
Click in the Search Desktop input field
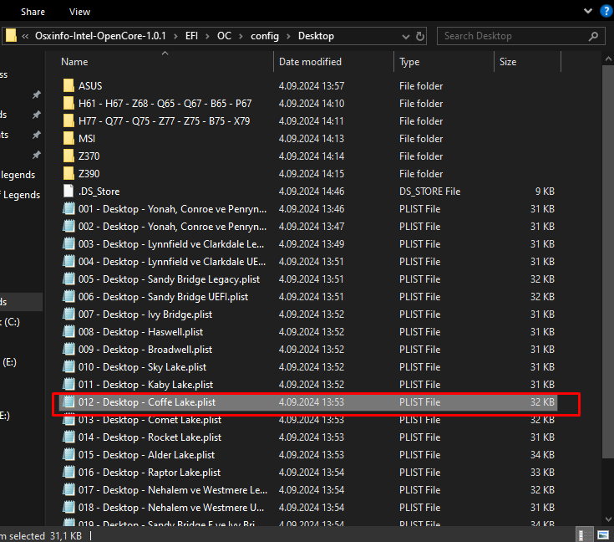click(510, 36)
